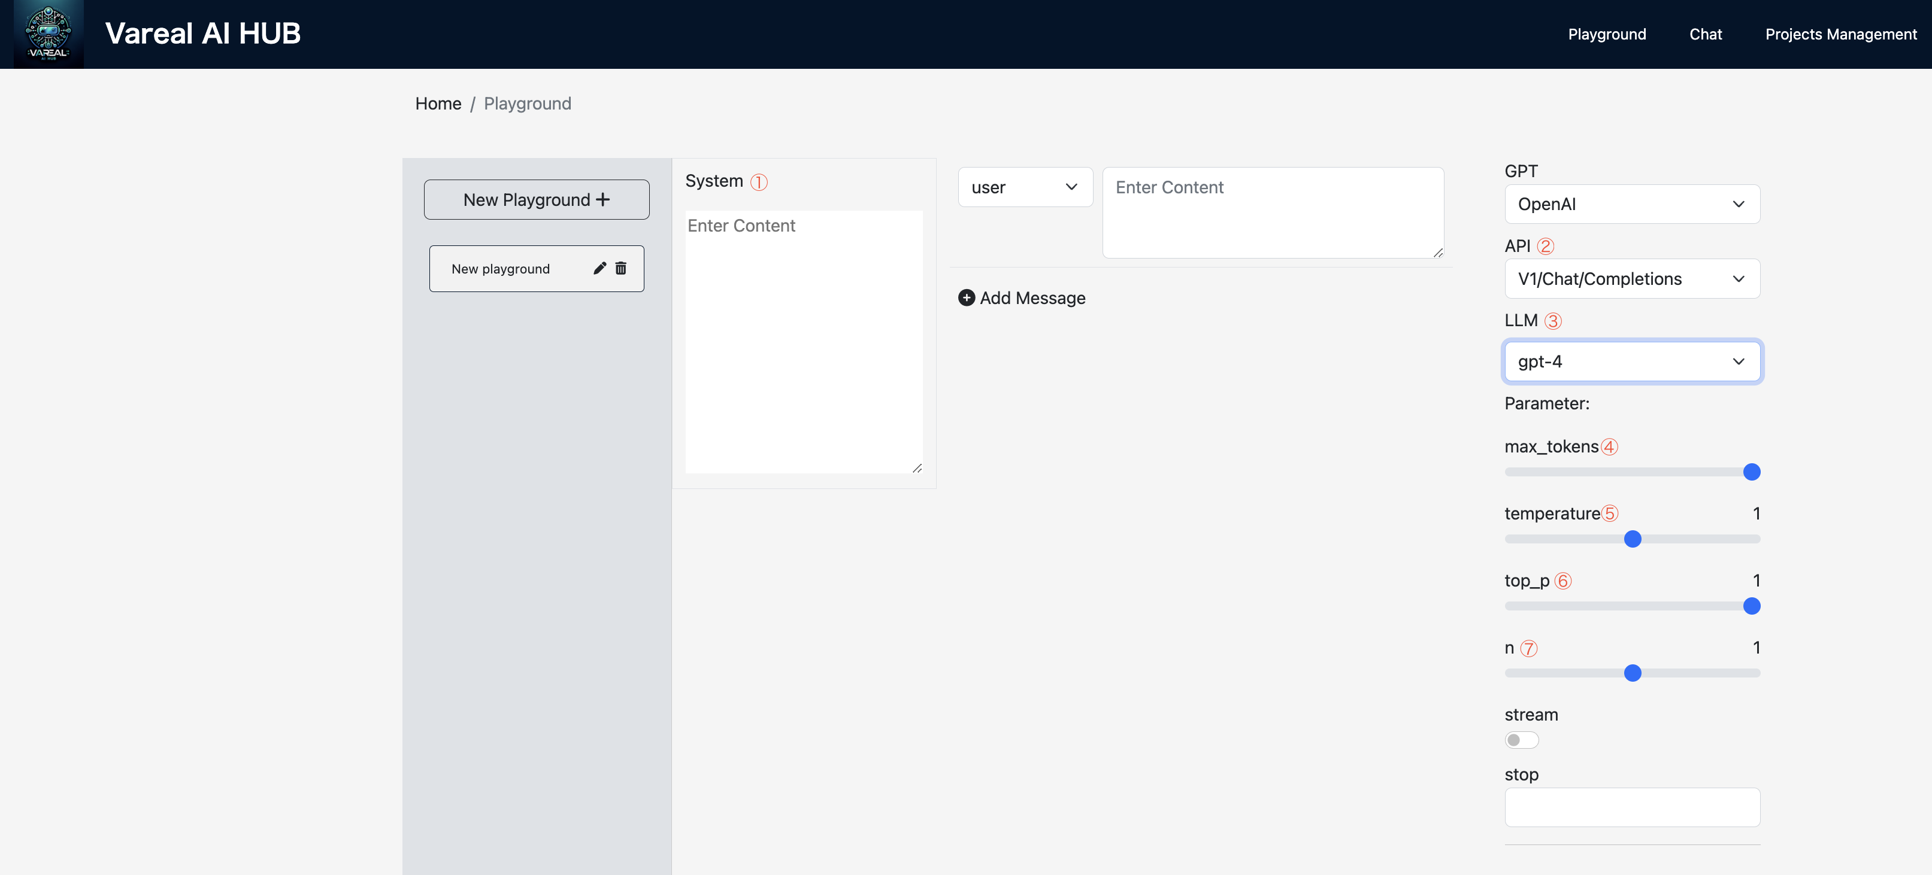Click the top_p label
The height and width of the screenshot is (875, 1932).
tap(1526, 581)
